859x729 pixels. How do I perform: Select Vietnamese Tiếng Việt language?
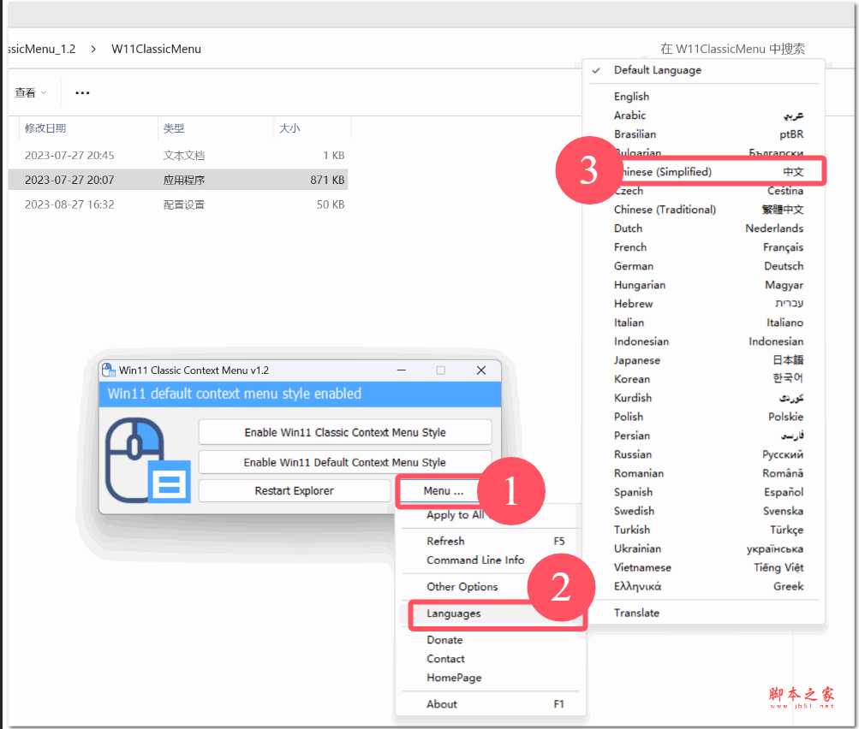pyautogui.click(x=703, y=567)
